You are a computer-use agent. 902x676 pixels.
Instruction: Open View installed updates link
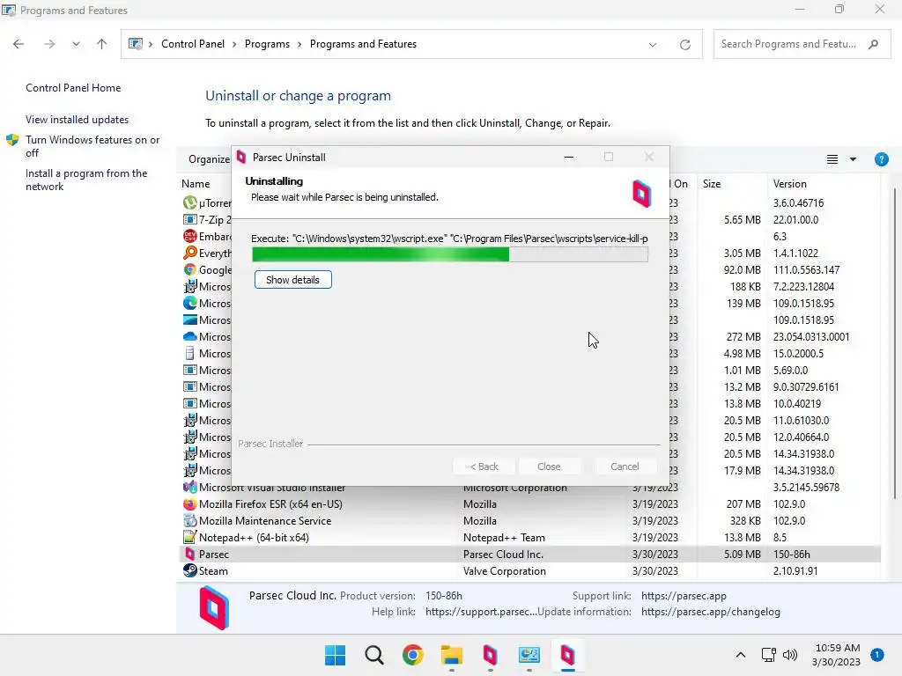point(78,120)
